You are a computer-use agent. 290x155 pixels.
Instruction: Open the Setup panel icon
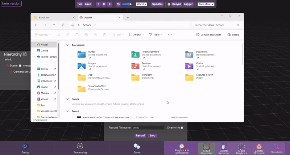[25, 147]
